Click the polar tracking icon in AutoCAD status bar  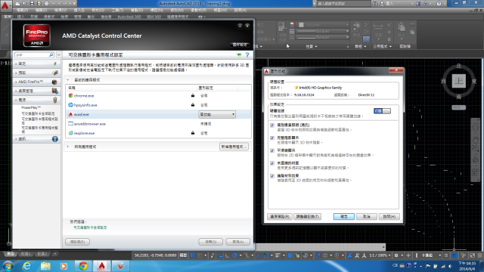tap(234, 255)
